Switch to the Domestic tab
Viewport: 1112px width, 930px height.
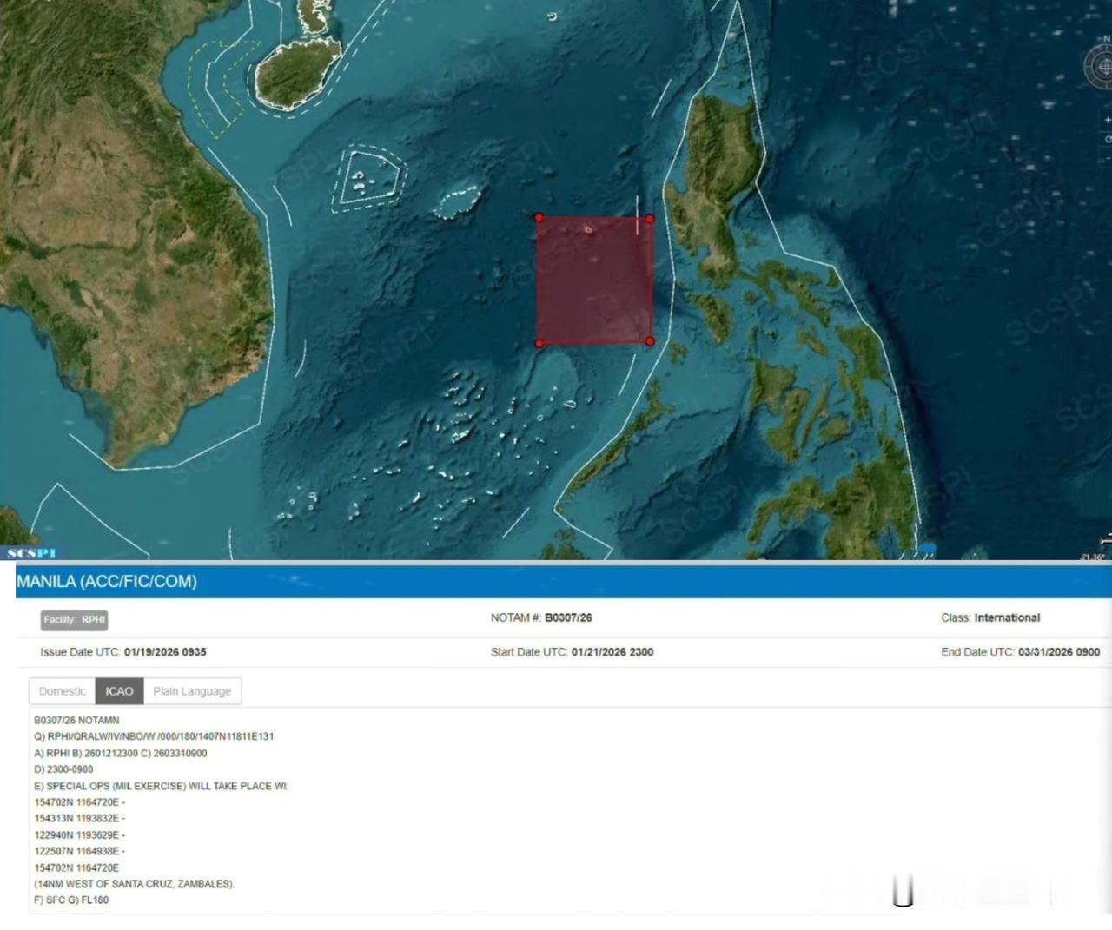(63, 691)
